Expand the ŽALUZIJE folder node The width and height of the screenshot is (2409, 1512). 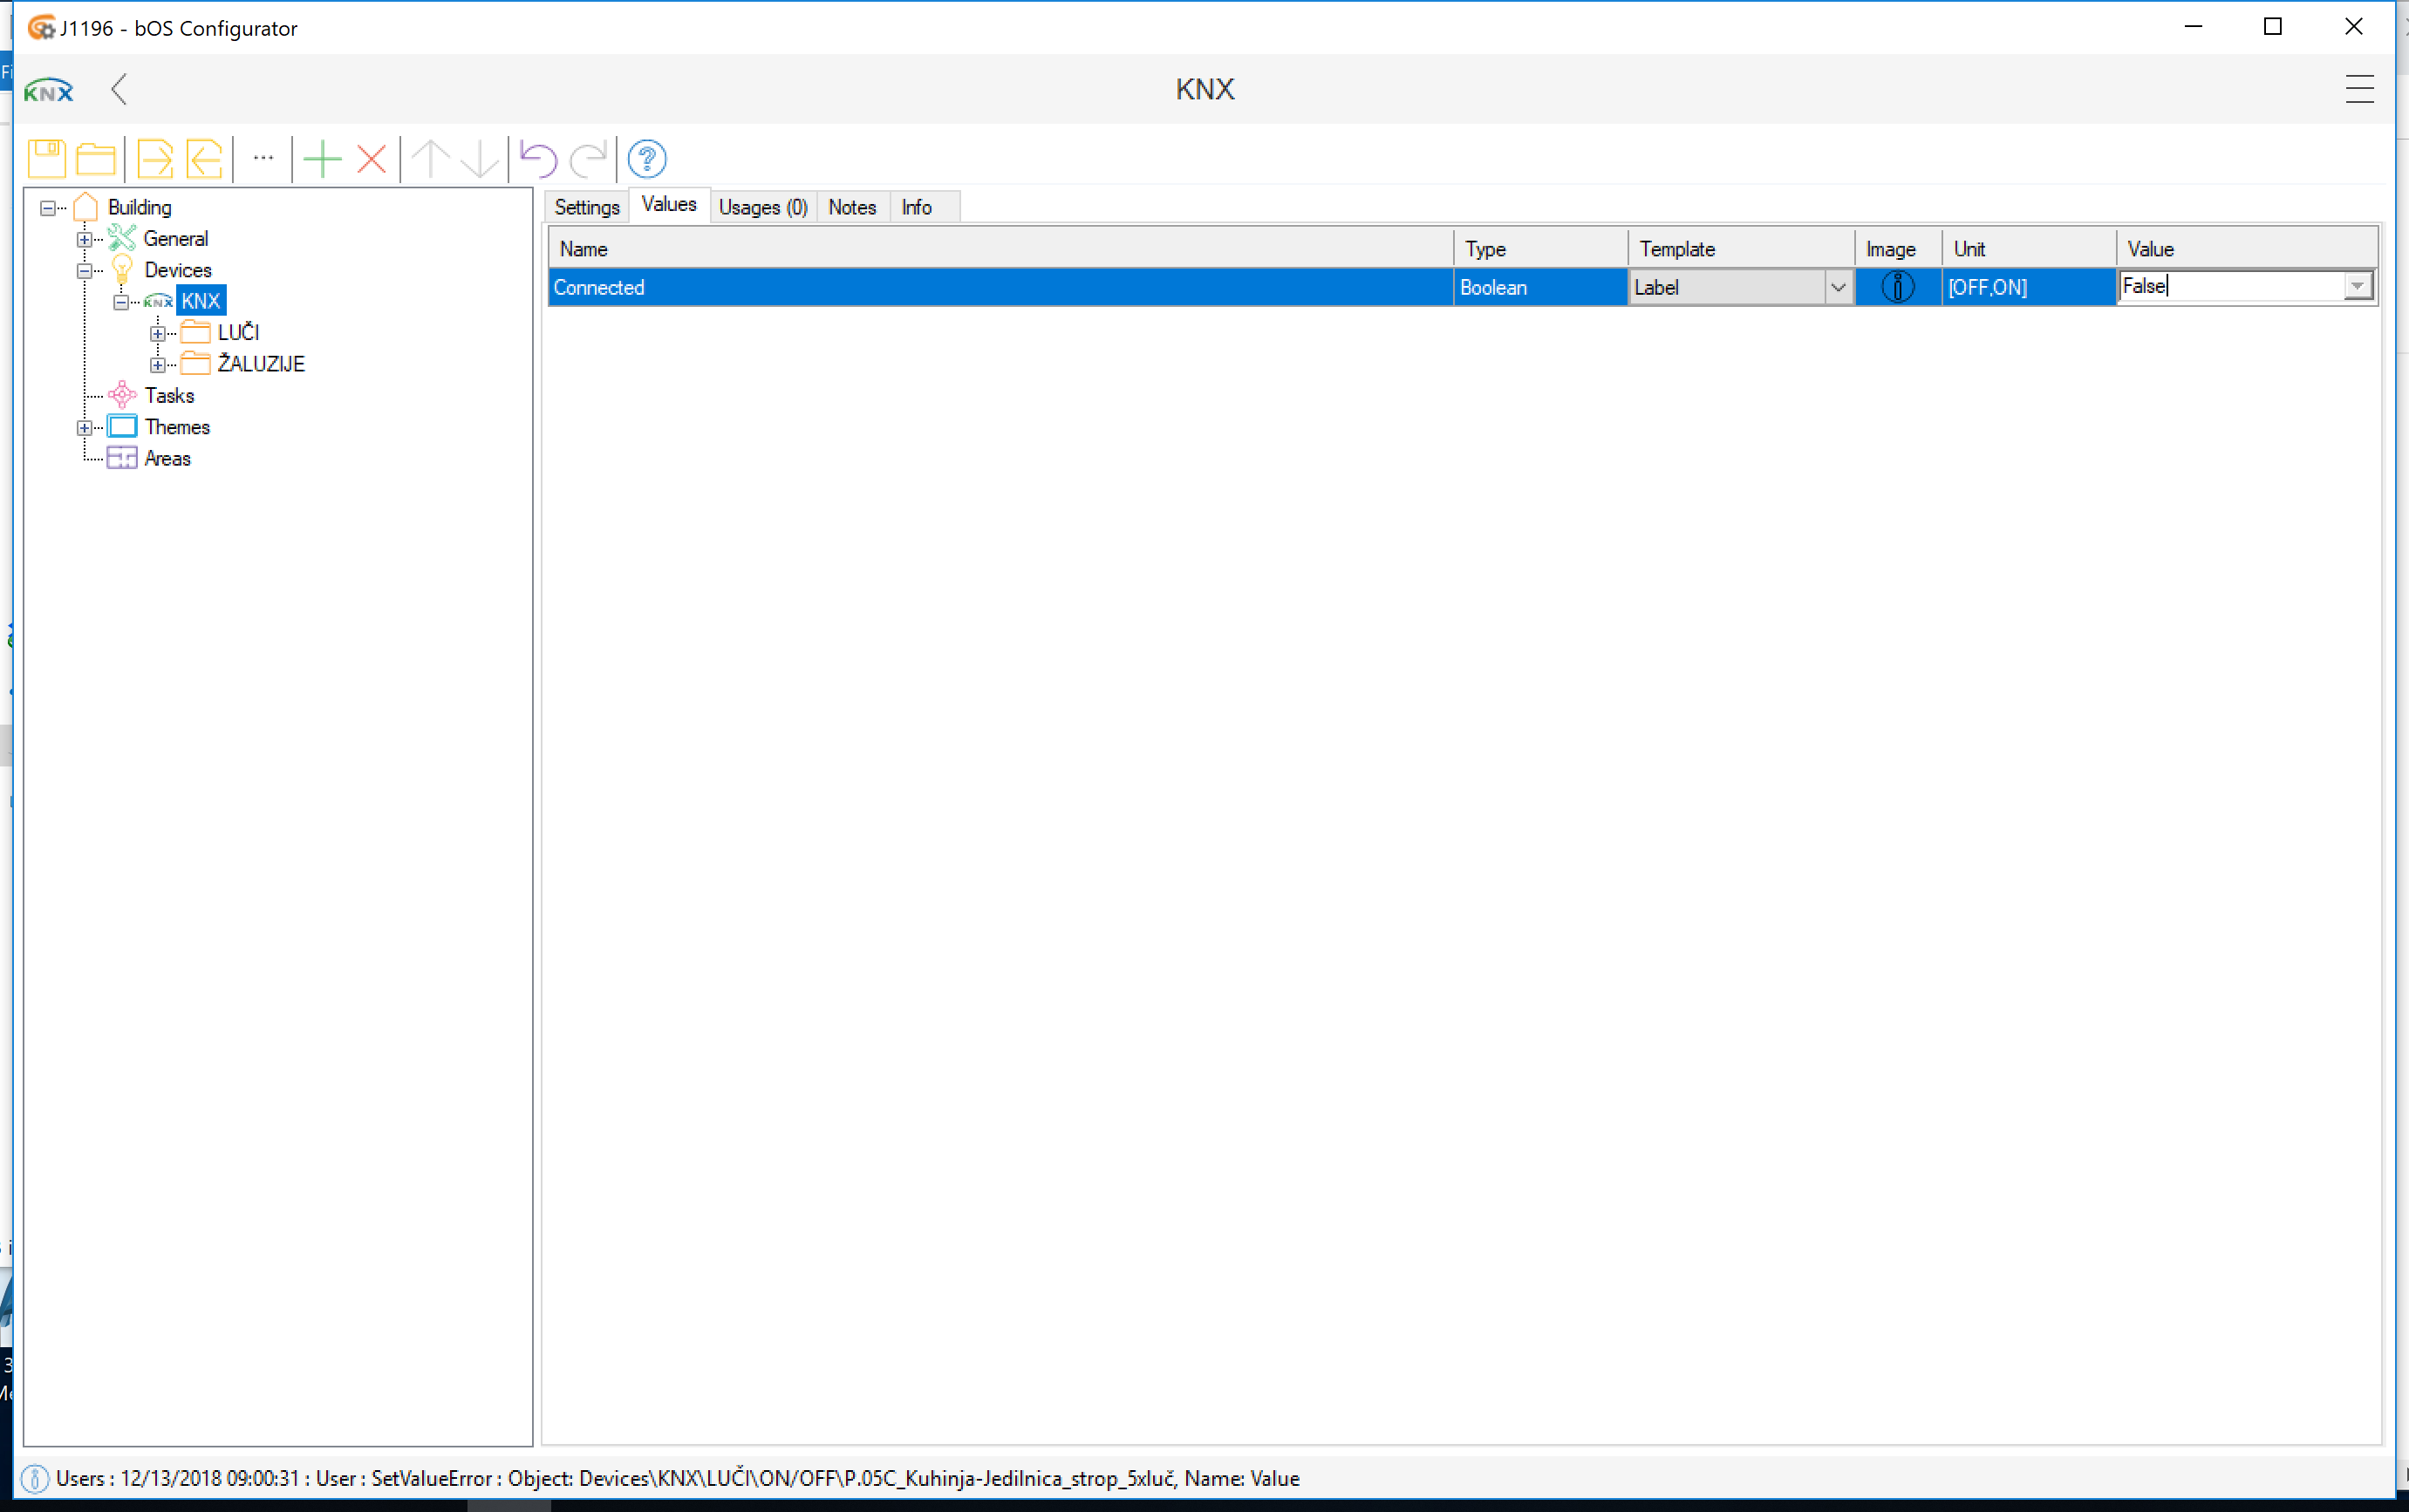coord(158,365)
